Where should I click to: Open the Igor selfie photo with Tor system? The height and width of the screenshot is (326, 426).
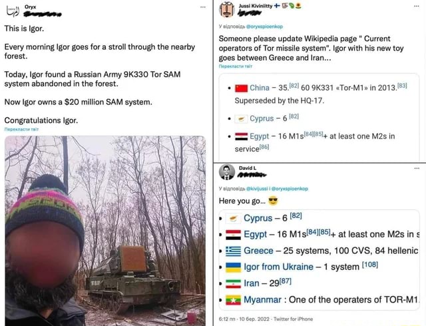click(105, 231)
